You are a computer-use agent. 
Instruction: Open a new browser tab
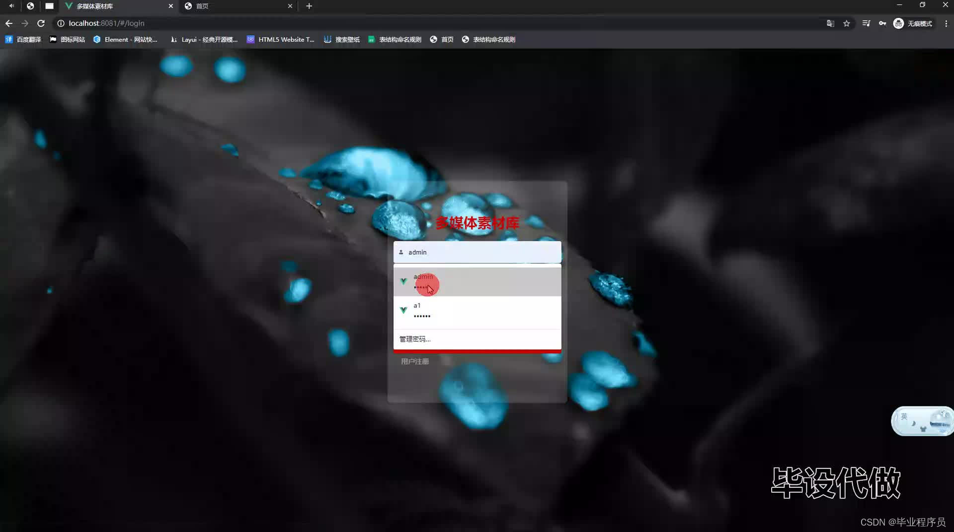(309, 6)
